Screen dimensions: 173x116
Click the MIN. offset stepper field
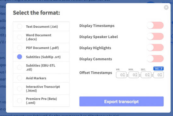134,75
